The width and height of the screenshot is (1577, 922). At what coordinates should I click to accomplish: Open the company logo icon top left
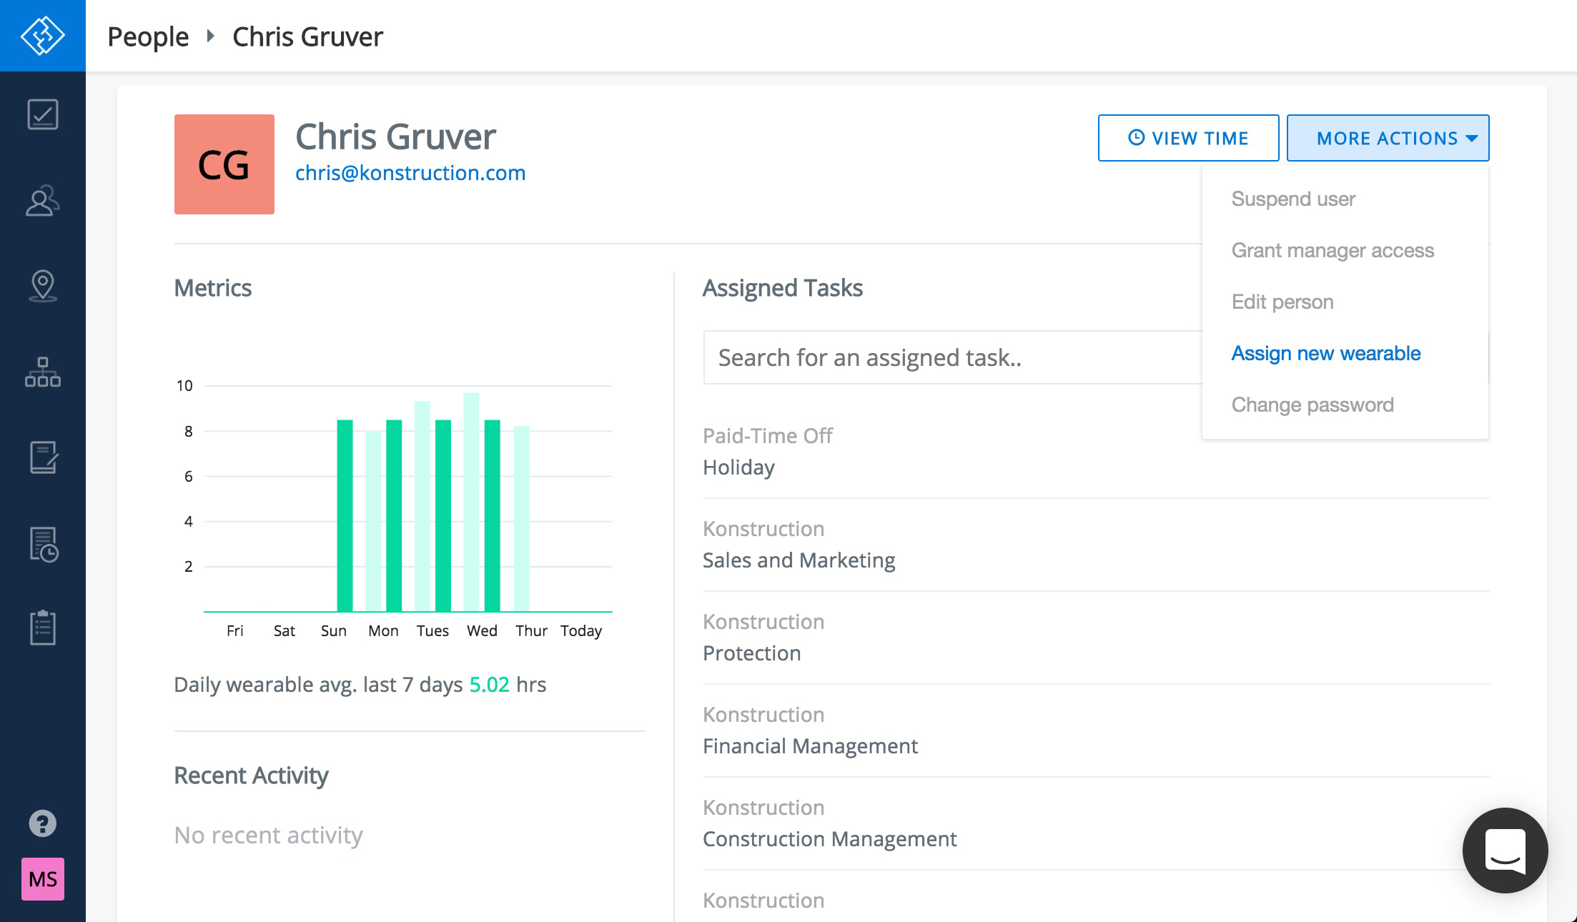[43, 35]
